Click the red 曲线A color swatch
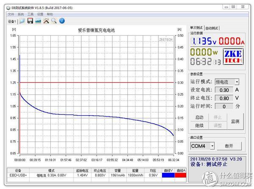Image resolution: width=254 pixels, height=189 pixels. tap(180, 175)
